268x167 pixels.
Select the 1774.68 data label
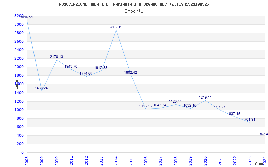pos(86,73)
